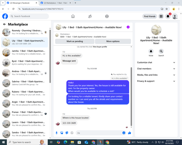Bookmark this page with the star icon

click(167, 9)
